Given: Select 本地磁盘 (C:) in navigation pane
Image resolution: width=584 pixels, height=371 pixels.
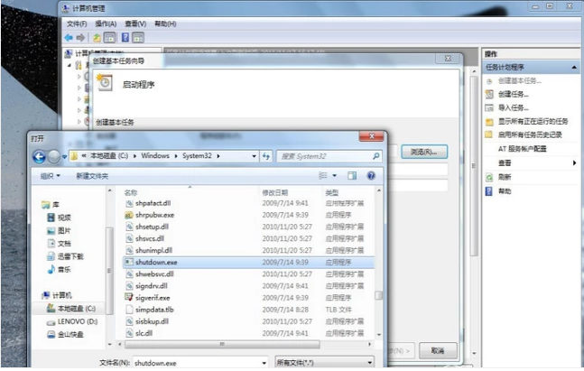Looking at the screenshot, I should coord(78,309).
